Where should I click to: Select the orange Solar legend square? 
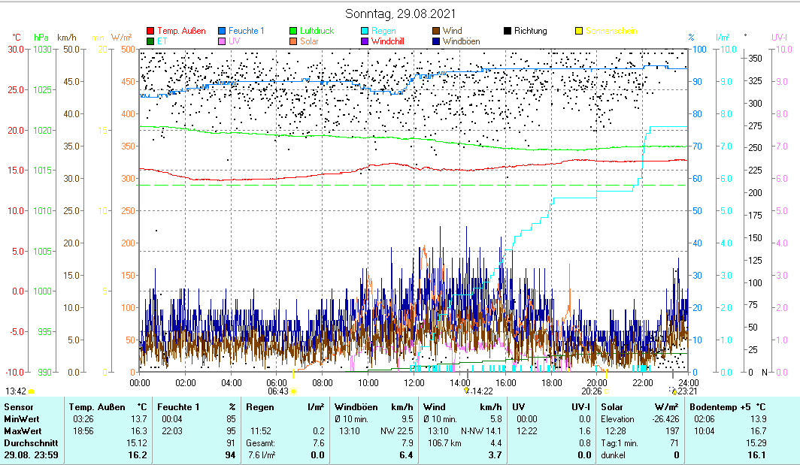[x=293, y=41]
